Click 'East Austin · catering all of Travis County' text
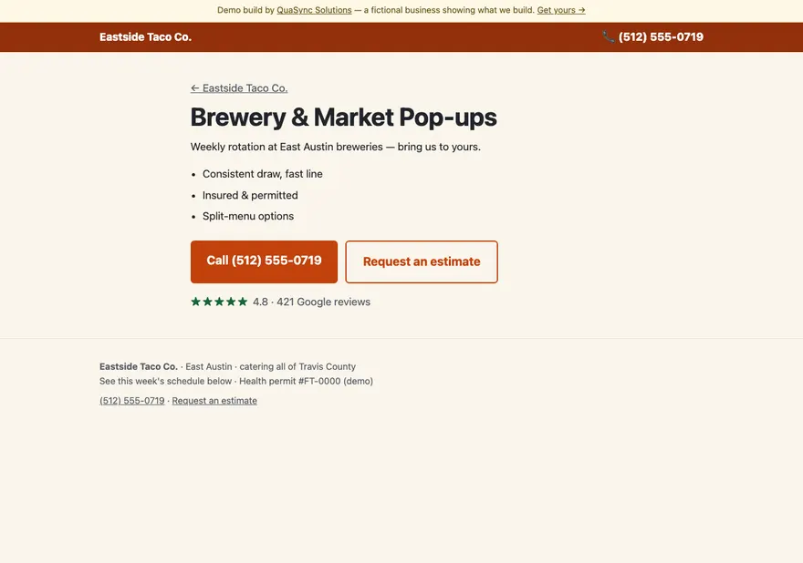This screenshot has height=563, width=803. 270,366
